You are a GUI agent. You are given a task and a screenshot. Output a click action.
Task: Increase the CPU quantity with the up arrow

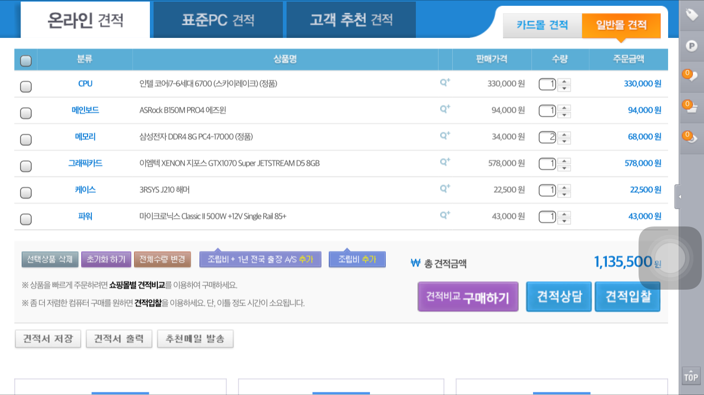coord(565,81)
